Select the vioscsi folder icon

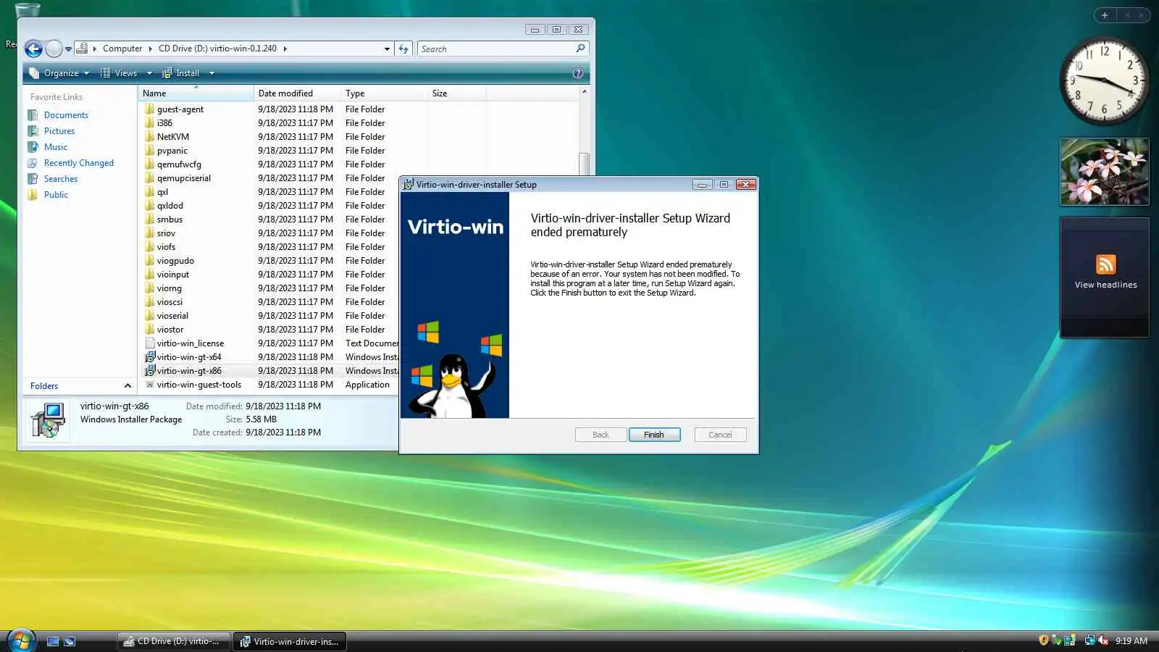coord(150,302)
